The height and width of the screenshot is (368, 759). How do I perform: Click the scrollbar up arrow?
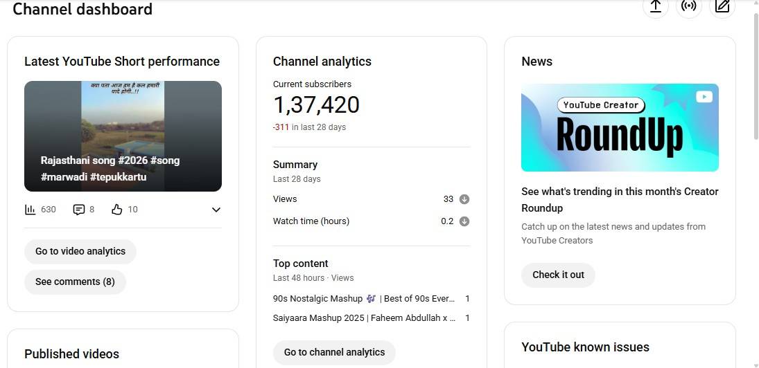pos(755,3)
